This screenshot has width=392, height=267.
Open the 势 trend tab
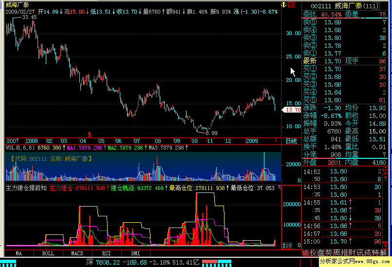tap(329, 253)
